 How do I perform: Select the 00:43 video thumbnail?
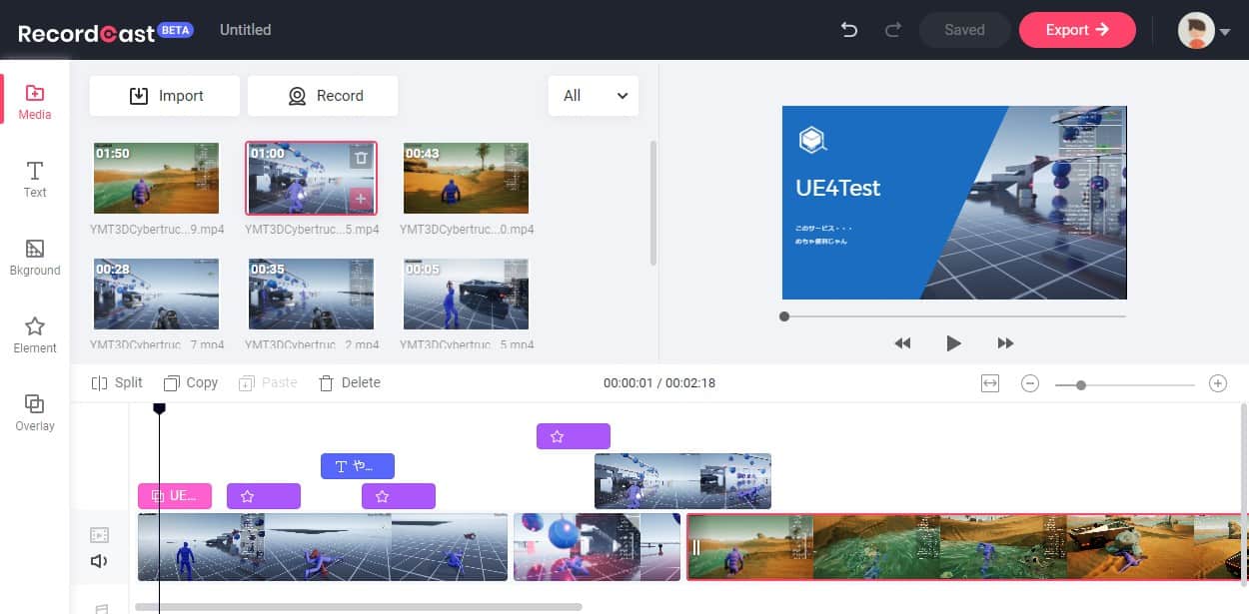pos(466,178)
